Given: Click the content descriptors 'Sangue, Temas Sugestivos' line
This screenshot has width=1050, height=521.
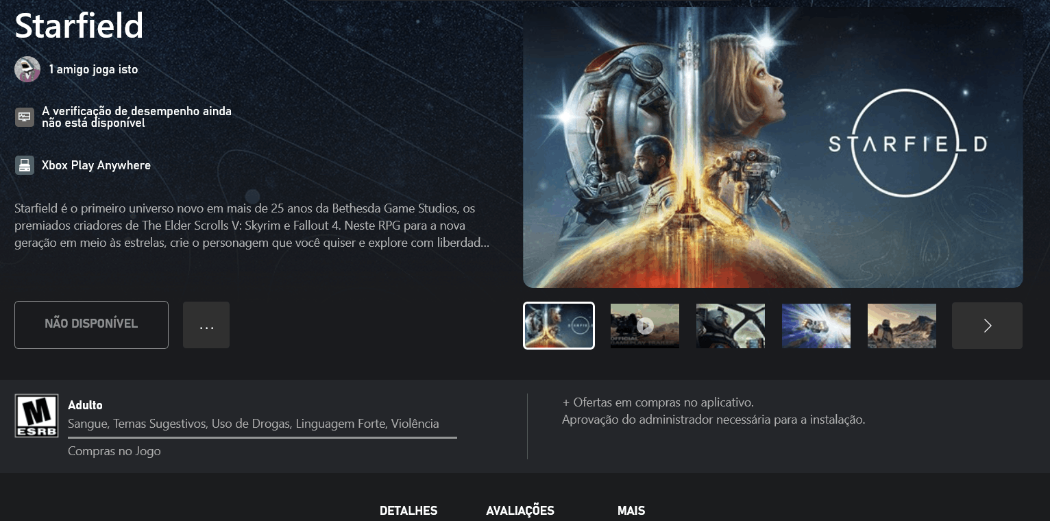Looking at the screenshot, I should (x=254, y=424).
